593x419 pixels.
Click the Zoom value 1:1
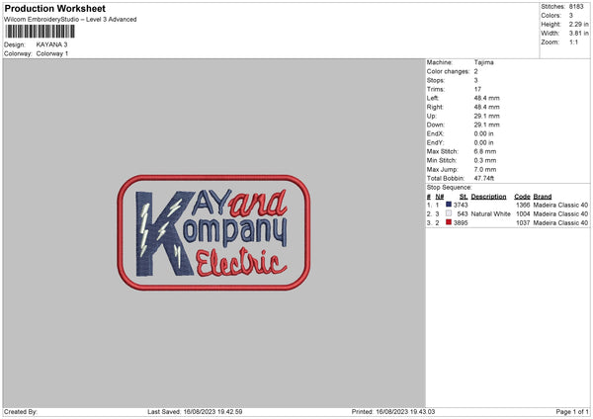[573, 42]
